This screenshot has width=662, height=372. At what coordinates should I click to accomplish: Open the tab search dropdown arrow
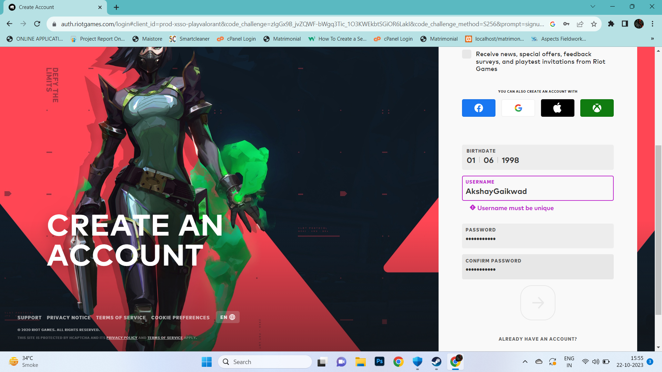[593, 7]
